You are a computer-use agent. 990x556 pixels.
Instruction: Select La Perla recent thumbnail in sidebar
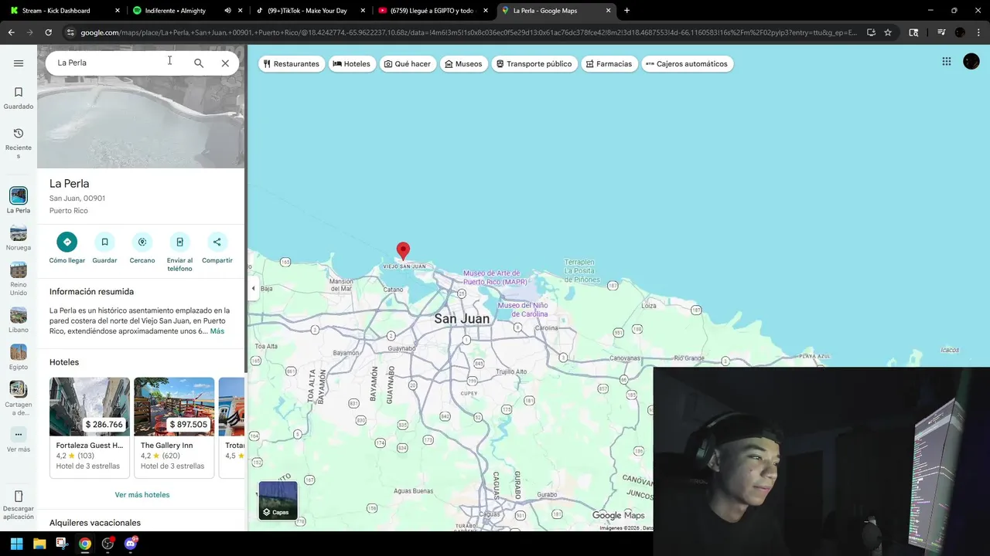pyautogui.click(x=19, y=199)
